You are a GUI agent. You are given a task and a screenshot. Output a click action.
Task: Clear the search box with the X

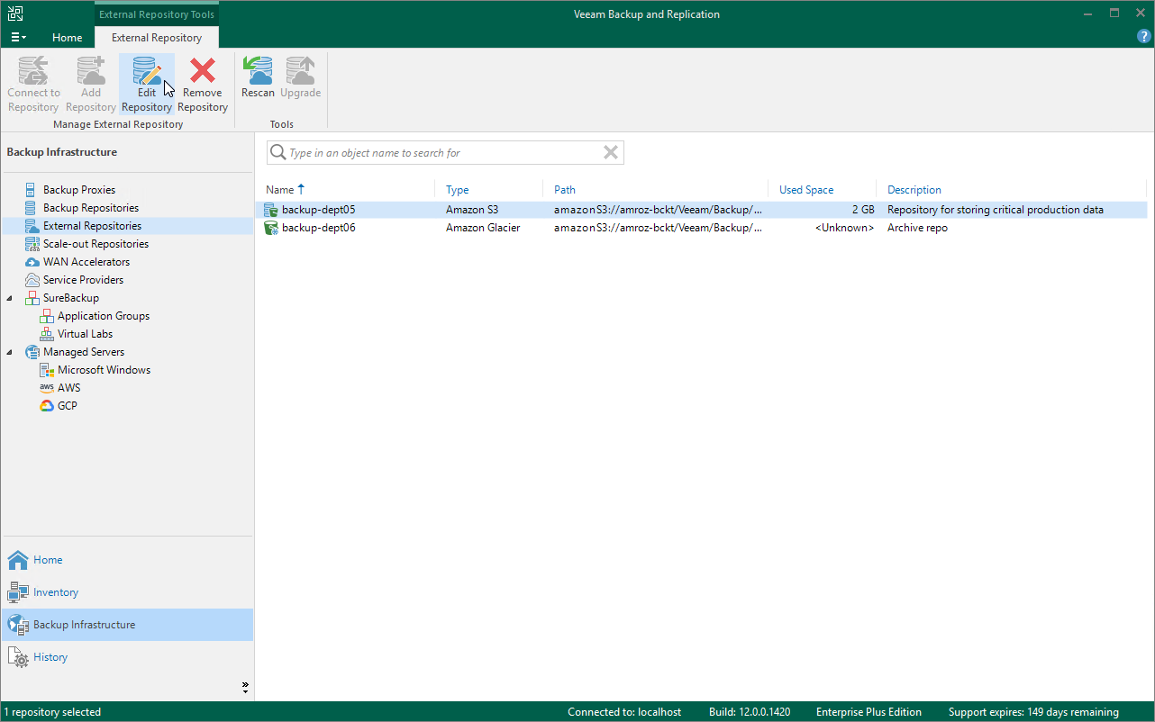(x=611, y=152)
